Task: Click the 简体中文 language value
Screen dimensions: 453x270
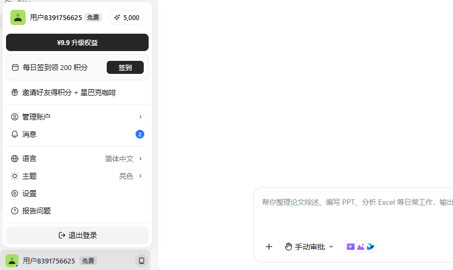Action: [119, 159]
